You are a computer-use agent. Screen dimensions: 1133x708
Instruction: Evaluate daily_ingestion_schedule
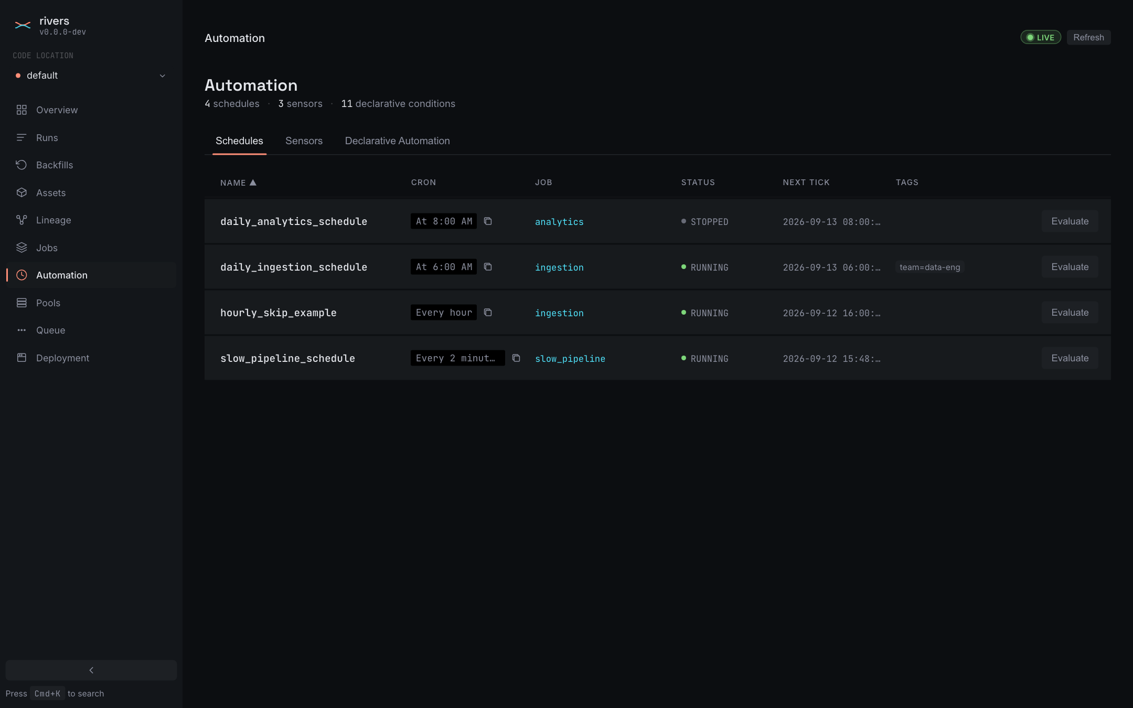[x=1070, y=267]
